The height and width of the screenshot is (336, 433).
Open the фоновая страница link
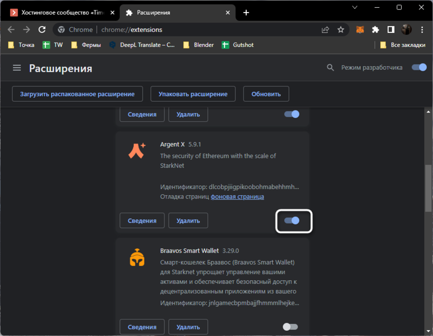click(x=237, y=197)
